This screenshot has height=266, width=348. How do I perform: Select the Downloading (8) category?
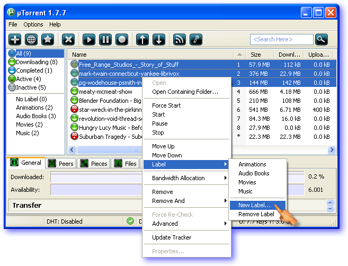[x=35, y=62]
